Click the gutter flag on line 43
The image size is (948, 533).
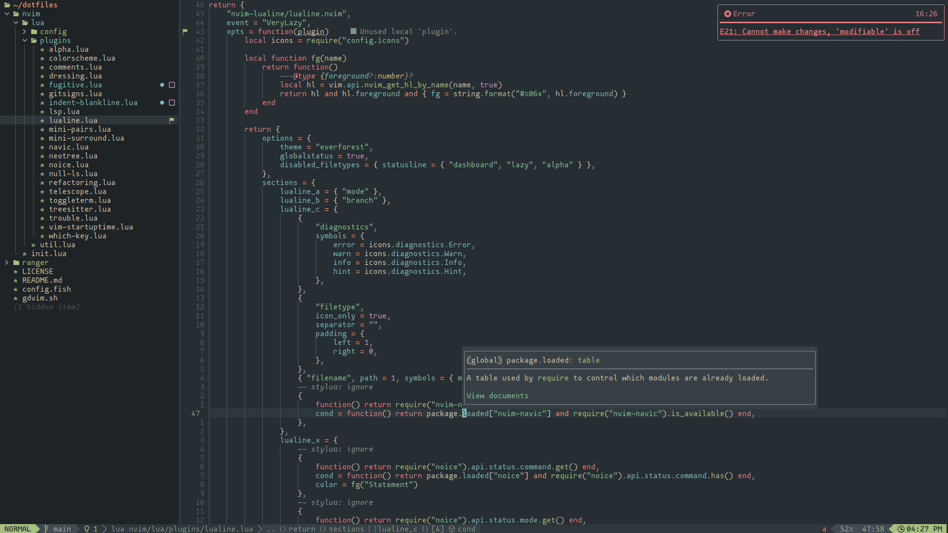coord(185,32)
